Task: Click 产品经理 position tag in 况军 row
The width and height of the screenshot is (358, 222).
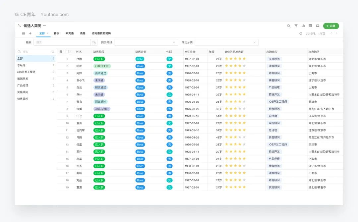Action: pyautogui.click(x=274, y=159)
